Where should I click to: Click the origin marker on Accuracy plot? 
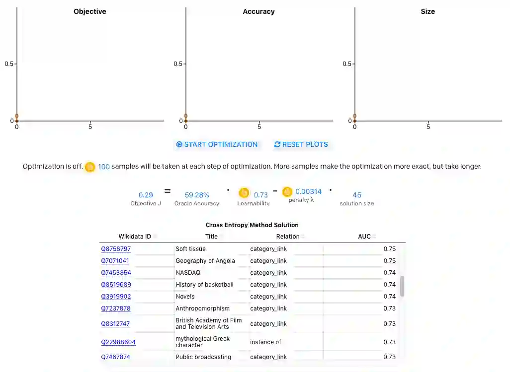[186, 119]
